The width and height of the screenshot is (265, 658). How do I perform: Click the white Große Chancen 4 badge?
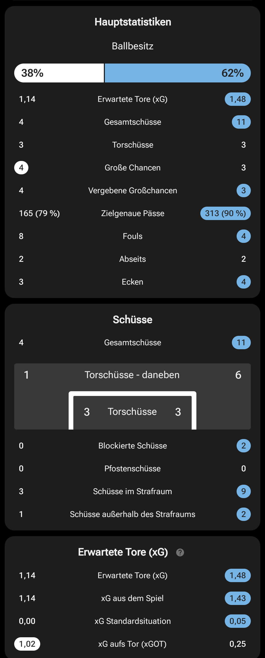pyautogui.click(x=21, y=168)
